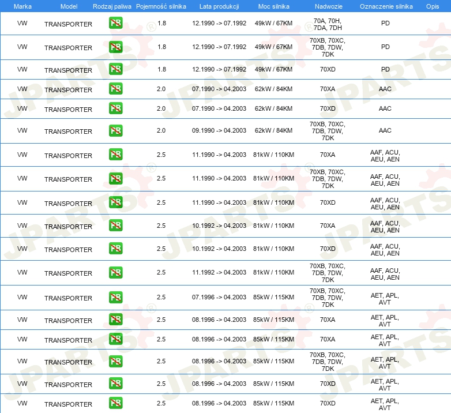
Task: Click the Nadwozie column header
Action: 329,6
